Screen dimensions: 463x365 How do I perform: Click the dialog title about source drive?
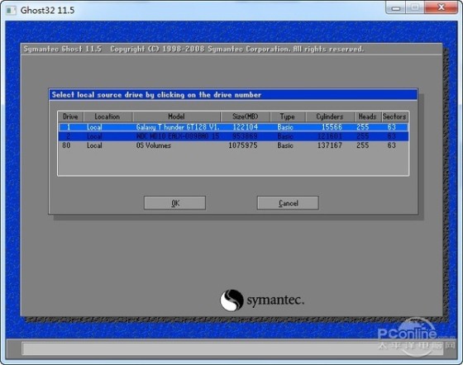pos(156,95)
